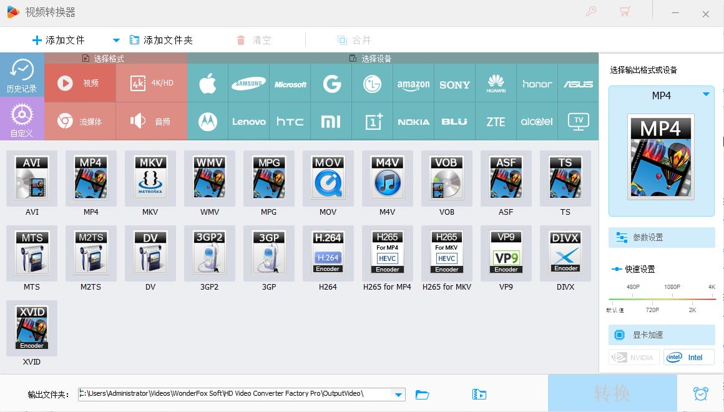Select the MTS camcorder format
724x412 pixels.
point(32,253)
